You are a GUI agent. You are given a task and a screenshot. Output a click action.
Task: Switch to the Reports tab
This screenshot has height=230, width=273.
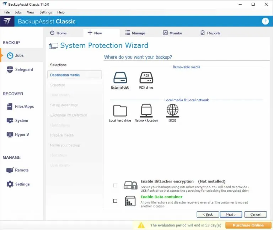210,33
